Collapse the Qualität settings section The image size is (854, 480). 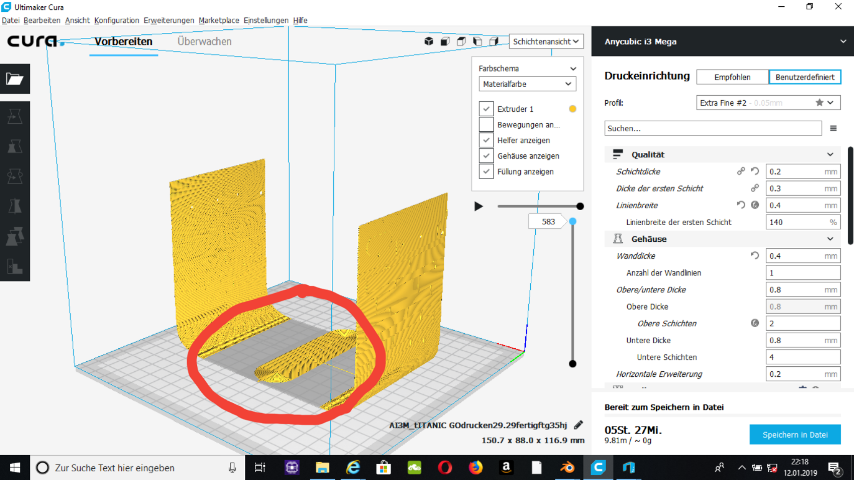tap(830, 154)
